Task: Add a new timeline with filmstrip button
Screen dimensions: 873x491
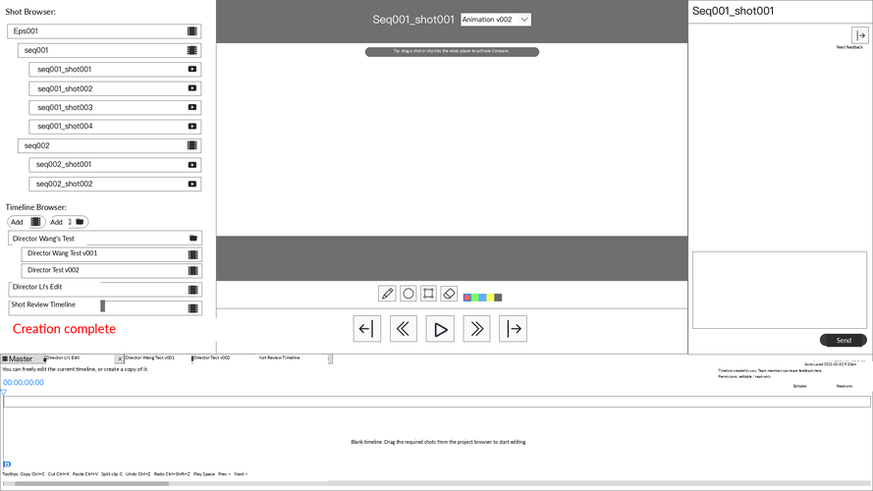Action: (27, 222)
